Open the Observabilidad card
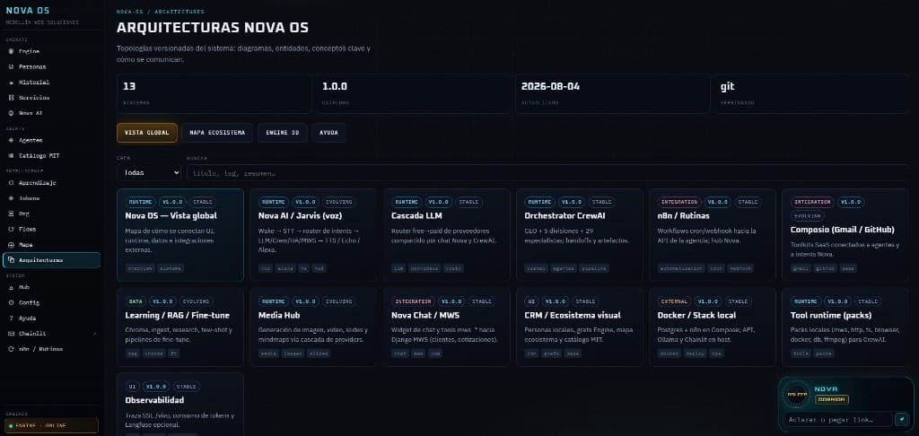 tap(179, 405)
